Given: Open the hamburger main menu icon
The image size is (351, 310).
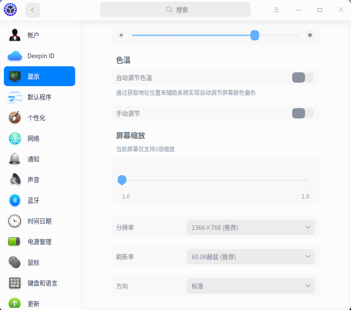Looking at the screenshot, I should [x=277, y=10].
